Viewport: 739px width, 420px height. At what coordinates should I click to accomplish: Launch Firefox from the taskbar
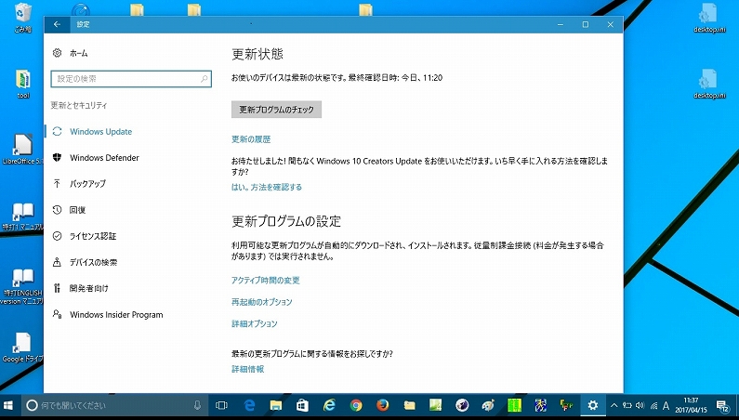click(x=383, y=405)
